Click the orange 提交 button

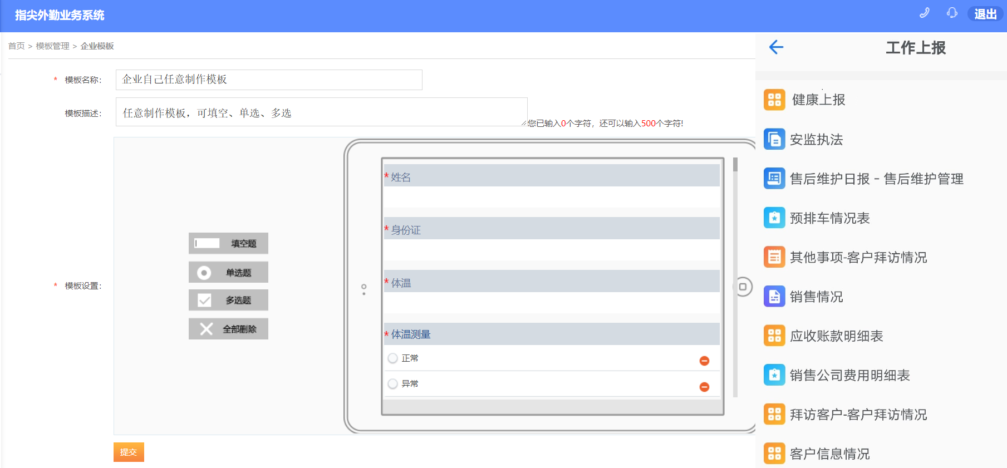pos(129,452)
